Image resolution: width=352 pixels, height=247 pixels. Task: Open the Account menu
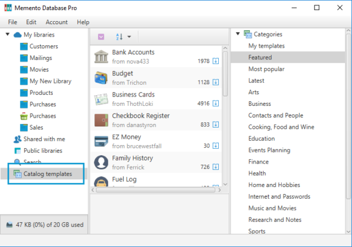56,22
